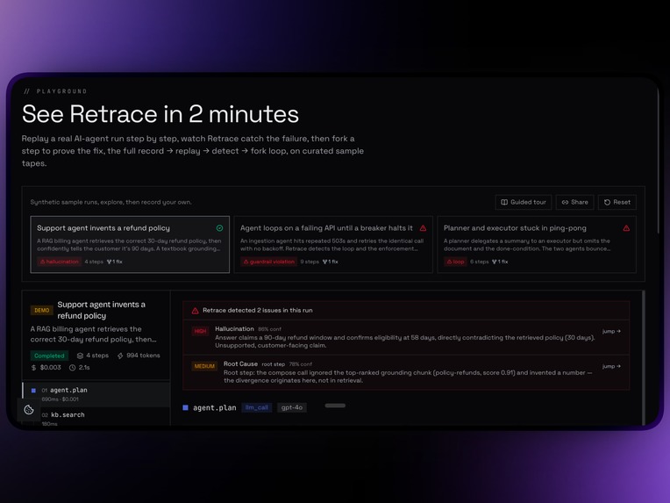This screenshot has height=503, width=670.
Task: Click the stack icon next to '4 steps'
Action: coord(80,356)
